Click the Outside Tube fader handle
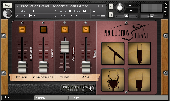This screenshot has height=101, width=170. click(x=65, y=47)
